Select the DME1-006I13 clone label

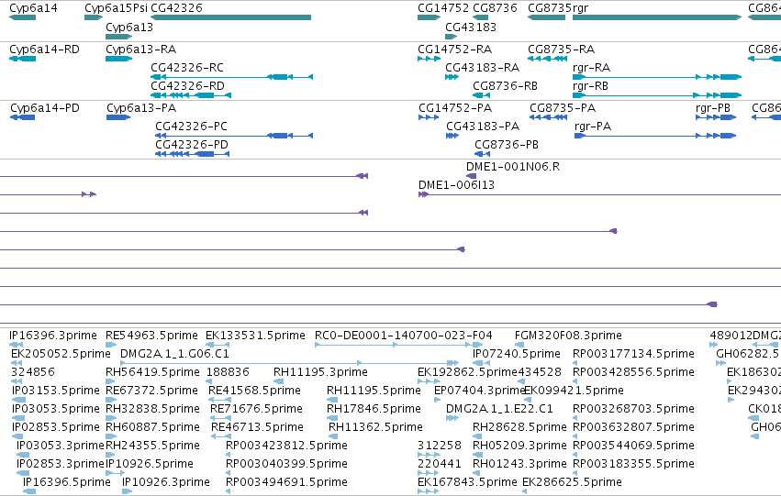click(x=456, y=185)
